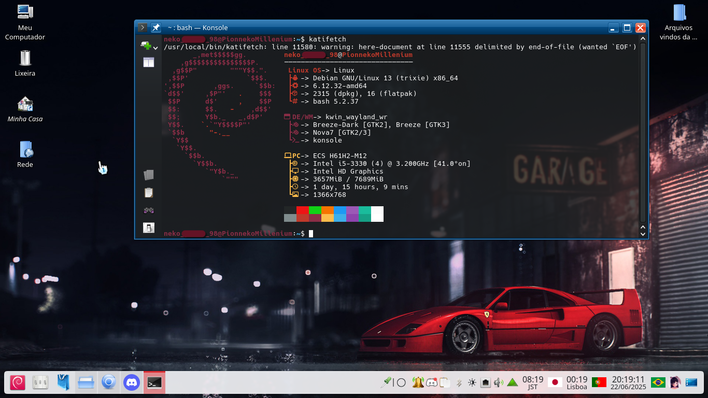The width and height of the screenshot is (708, 398).
Task: Click the Paste clipboard icon in Konsole sidebar
Action: pyautogui.click(x=149, y=193)
